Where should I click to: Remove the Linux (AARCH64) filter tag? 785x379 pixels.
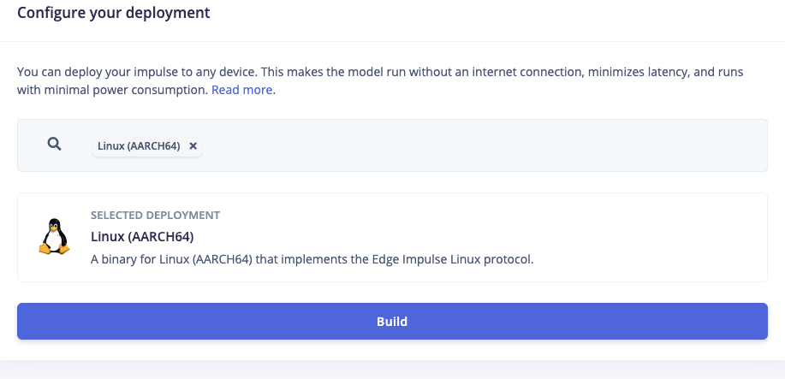point(193,146)
